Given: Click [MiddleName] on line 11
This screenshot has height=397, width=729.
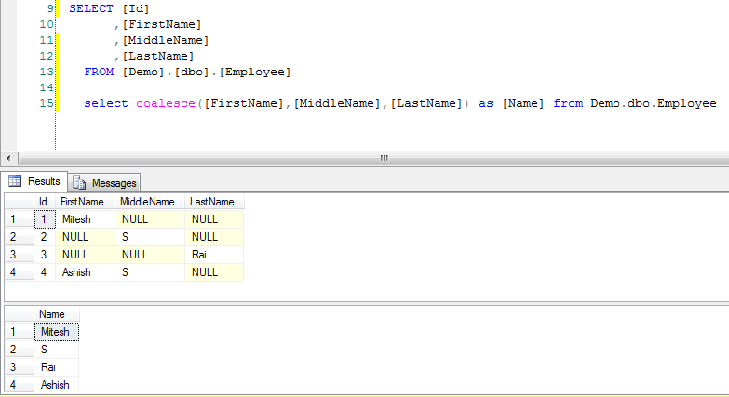Looking at the screenshot, I should click(x=166, y=40).
